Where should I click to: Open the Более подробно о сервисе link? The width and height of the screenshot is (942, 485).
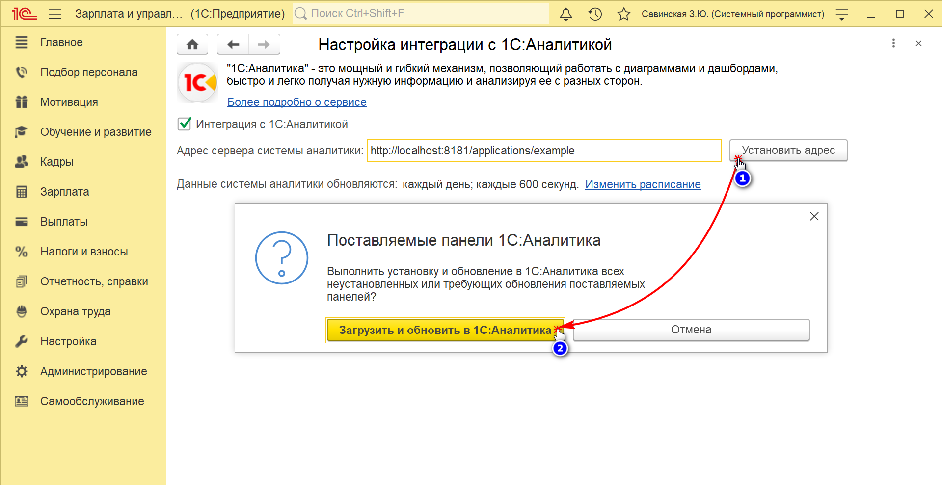[x=297, y=102]
